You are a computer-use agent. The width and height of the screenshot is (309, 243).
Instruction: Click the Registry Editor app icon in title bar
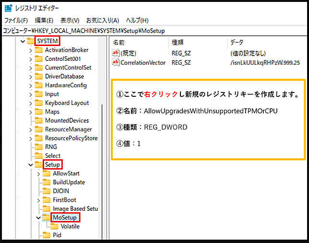[x=9, y=8]
